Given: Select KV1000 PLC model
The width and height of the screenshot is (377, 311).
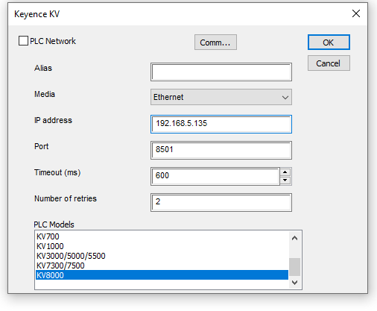Looking at the screenshot, I should coord(162,246).
